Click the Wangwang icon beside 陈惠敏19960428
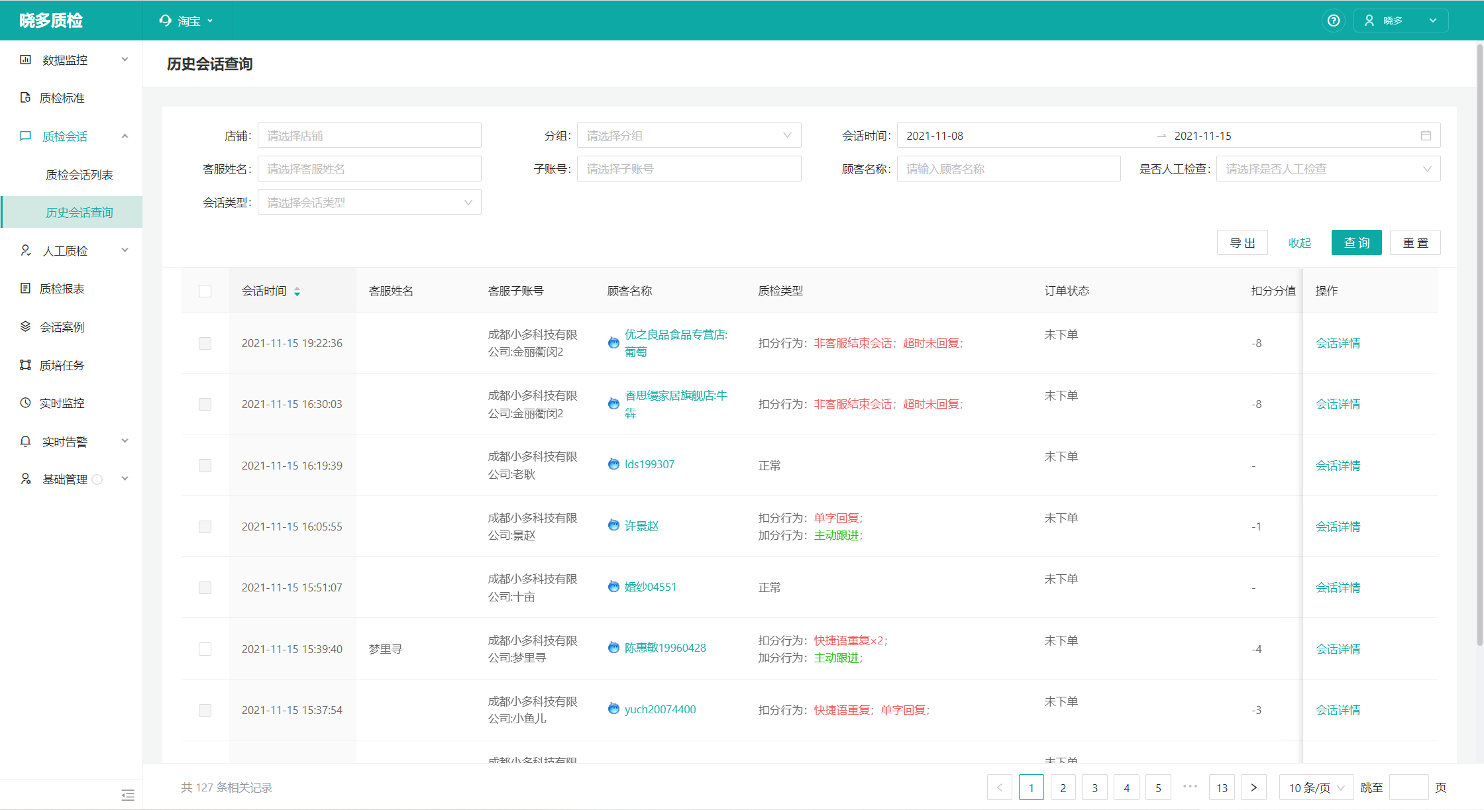Screen dimensions: 1484x810 [x=613, y=647]
